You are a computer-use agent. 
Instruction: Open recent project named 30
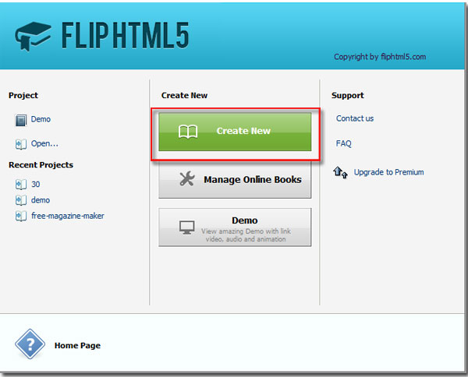click(36, 184)
